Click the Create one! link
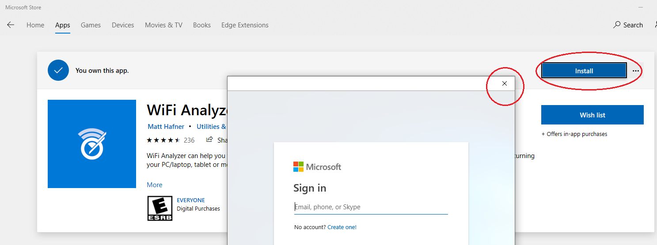 342,227
